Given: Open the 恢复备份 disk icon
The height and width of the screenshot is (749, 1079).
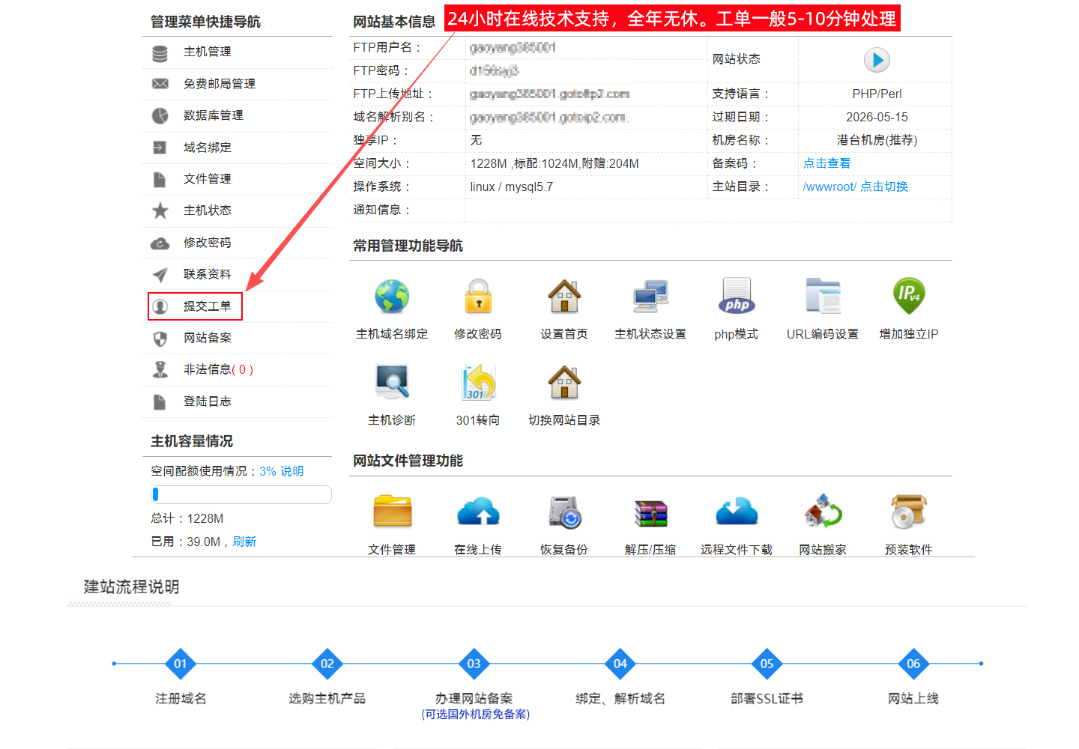Looking at the screenshot, I should pyautogui.click(x=564, y=512).
